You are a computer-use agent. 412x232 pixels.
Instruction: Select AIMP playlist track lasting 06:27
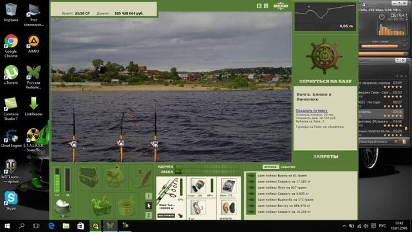point(381,104)
